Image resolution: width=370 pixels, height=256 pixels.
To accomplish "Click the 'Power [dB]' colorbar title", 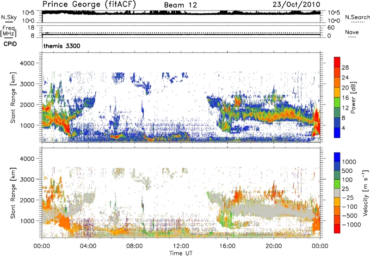I will tap(353, 98).
